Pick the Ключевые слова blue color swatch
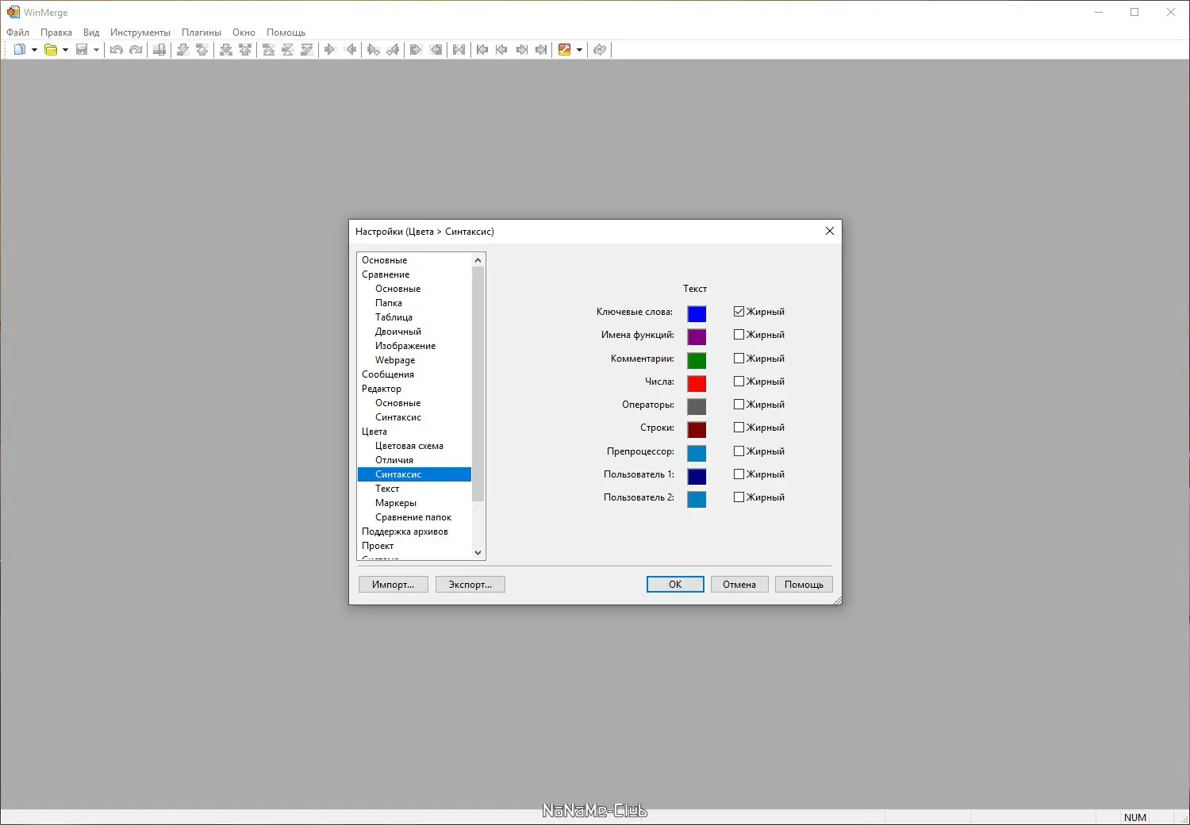1190x825 pixels. tap(697, 314)
